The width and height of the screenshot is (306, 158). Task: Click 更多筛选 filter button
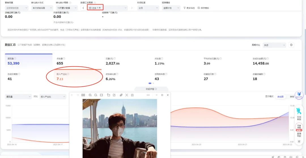pos(189,8)
